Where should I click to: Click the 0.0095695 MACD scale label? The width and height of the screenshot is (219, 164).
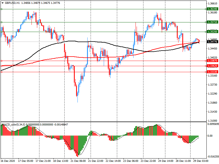pos(213,124)
